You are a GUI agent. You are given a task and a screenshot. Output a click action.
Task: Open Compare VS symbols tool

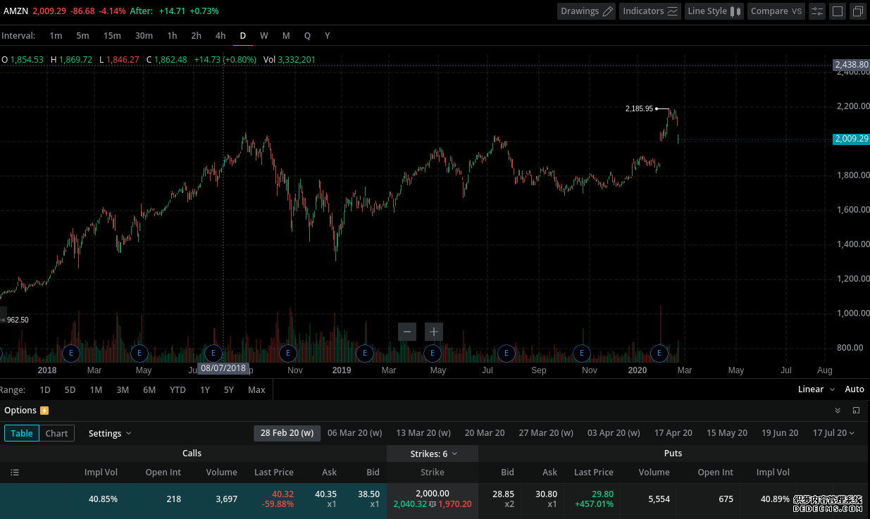point(776,11)
